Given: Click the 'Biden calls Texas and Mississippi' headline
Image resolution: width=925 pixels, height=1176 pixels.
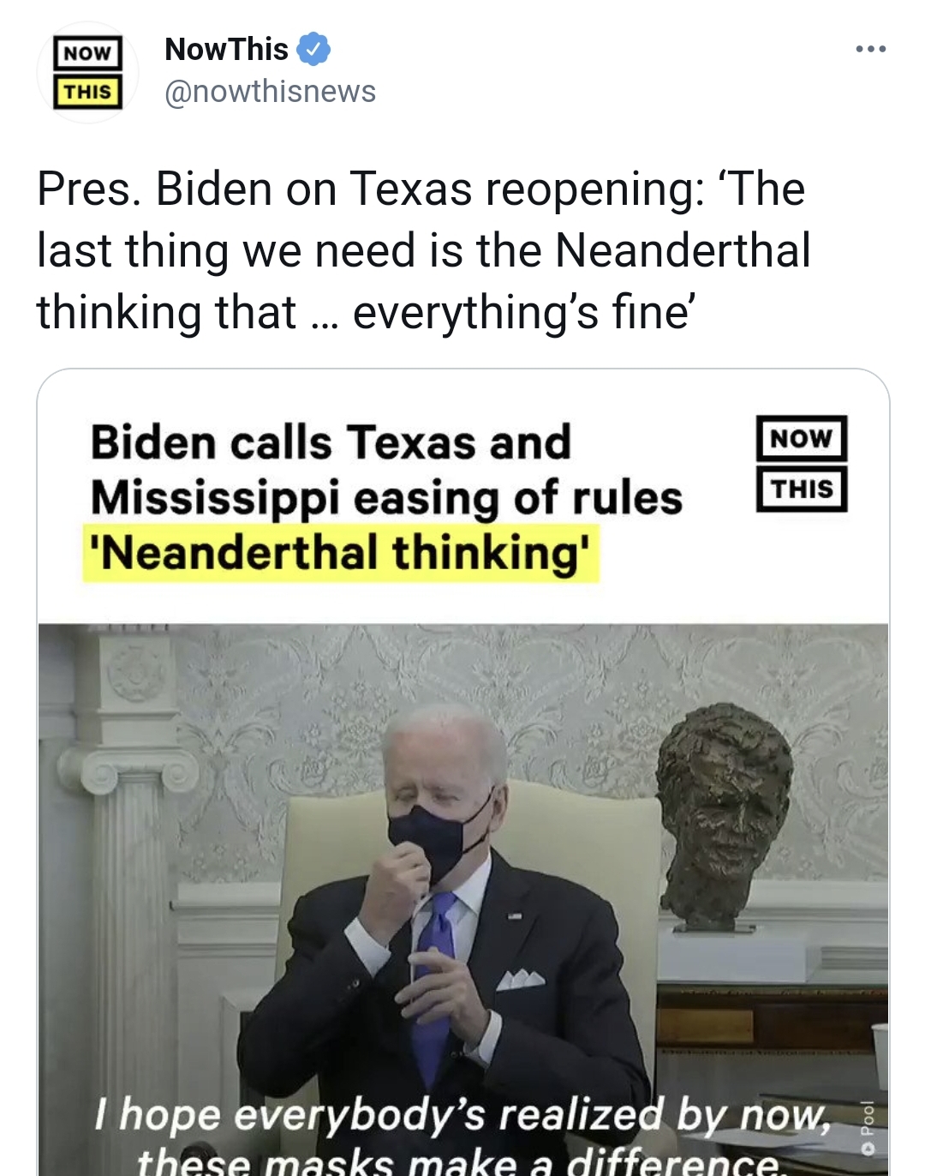Looking at the screenshot, I should coord(386,470).
